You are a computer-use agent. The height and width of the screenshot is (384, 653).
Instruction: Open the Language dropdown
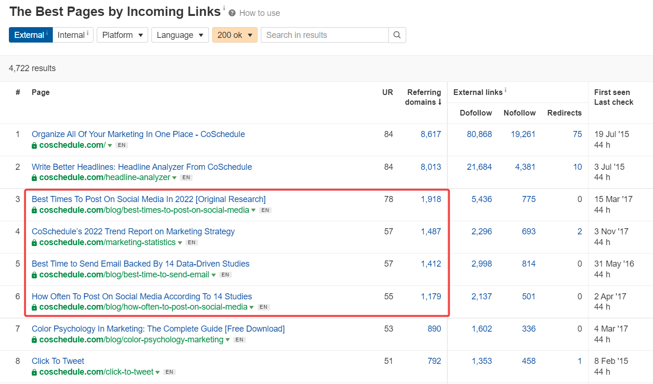(180, 35)
